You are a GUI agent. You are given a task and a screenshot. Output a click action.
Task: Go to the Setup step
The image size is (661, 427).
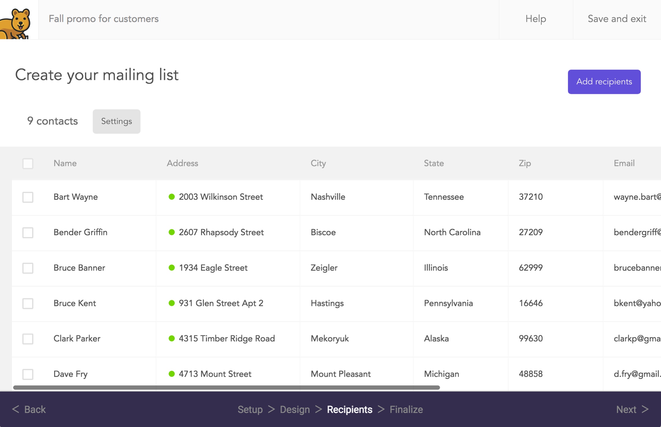[250, 409]
